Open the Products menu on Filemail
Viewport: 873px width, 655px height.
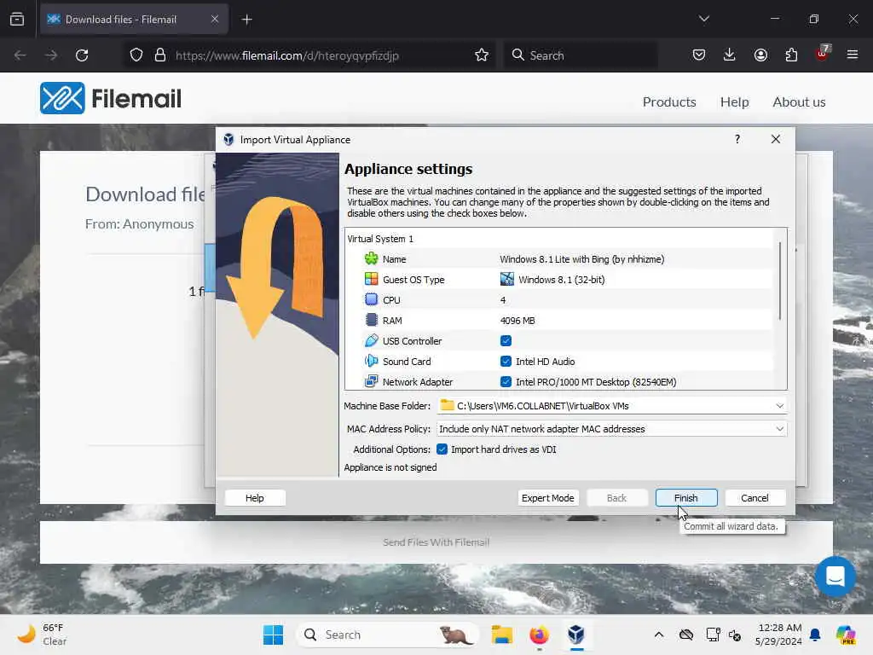[669, 102]
